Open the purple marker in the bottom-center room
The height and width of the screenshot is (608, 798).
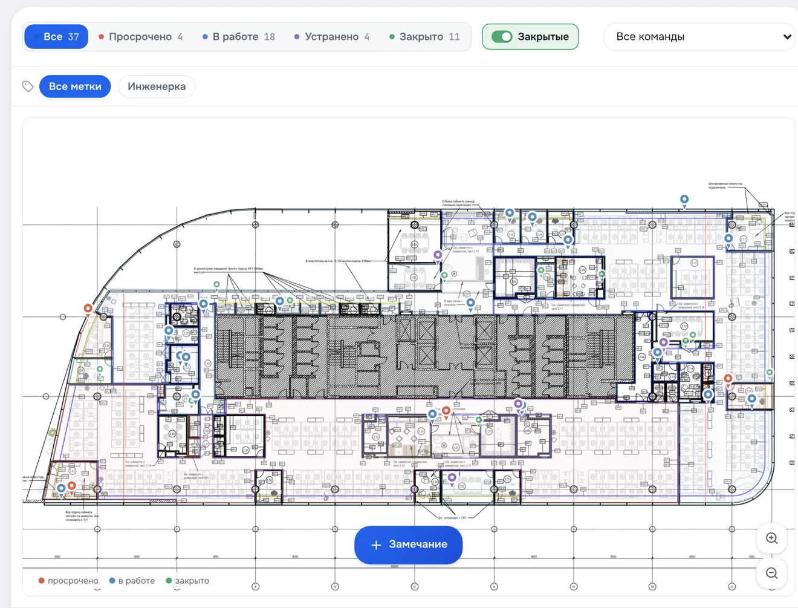click(x=452, y=479)
